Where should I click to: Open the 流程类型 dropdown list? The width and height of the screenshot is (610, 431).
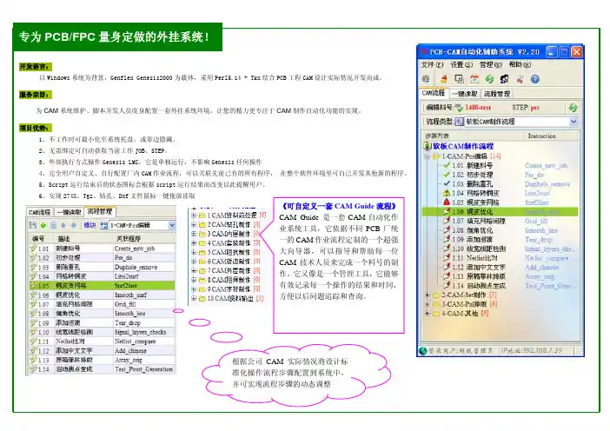tap(574, 123)
